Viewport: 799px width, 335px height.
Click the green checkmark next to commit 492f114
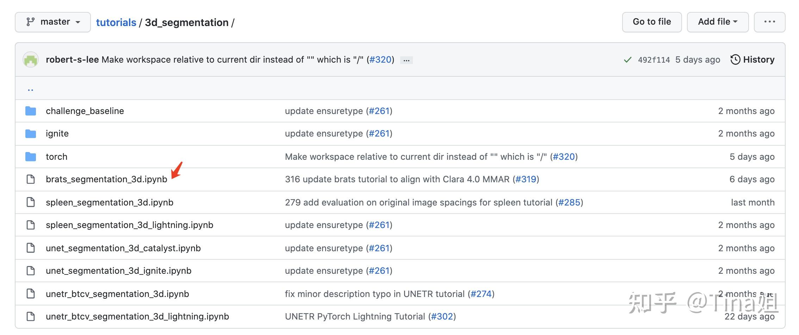627,59
